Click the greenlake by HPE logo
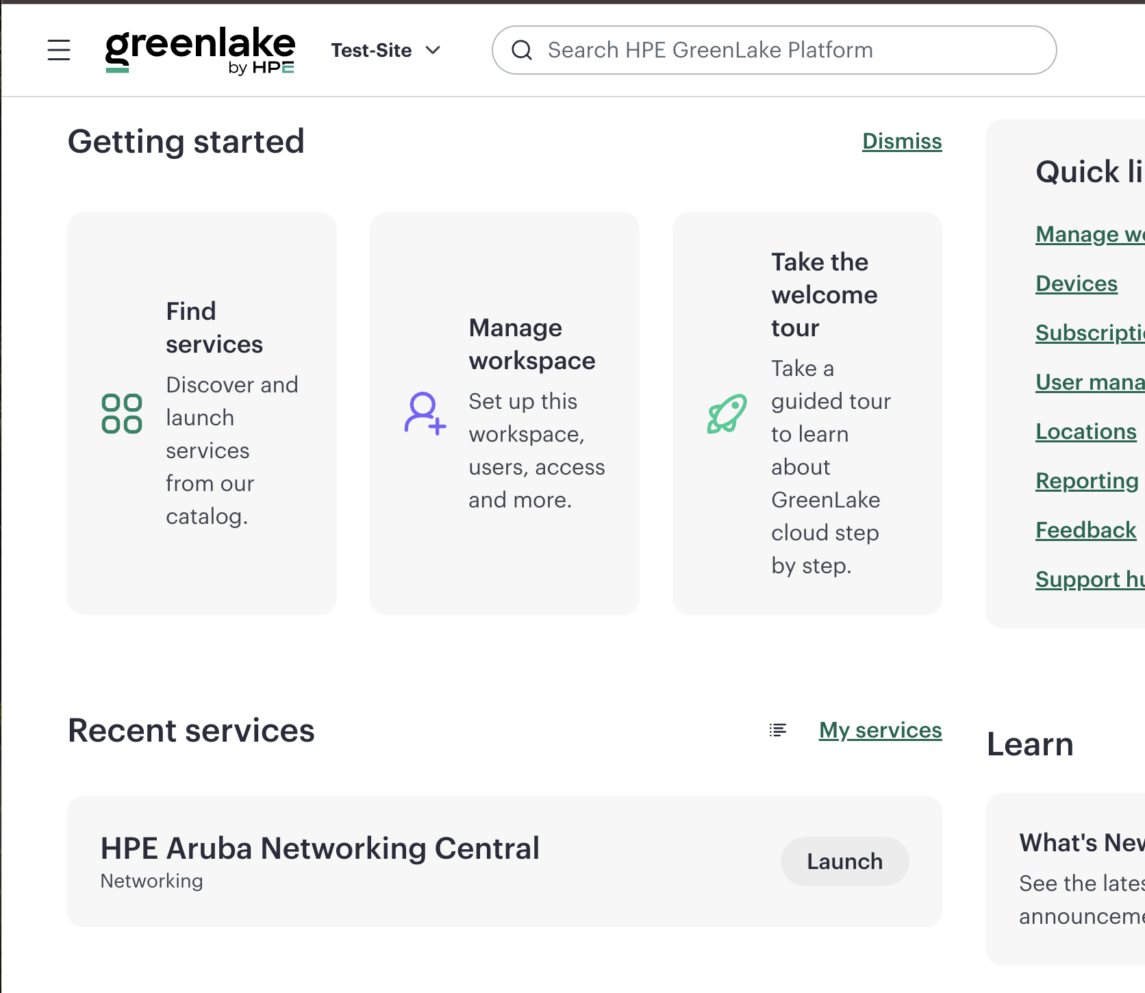The height and width of the screenshot is (993, 1145). 200,51
